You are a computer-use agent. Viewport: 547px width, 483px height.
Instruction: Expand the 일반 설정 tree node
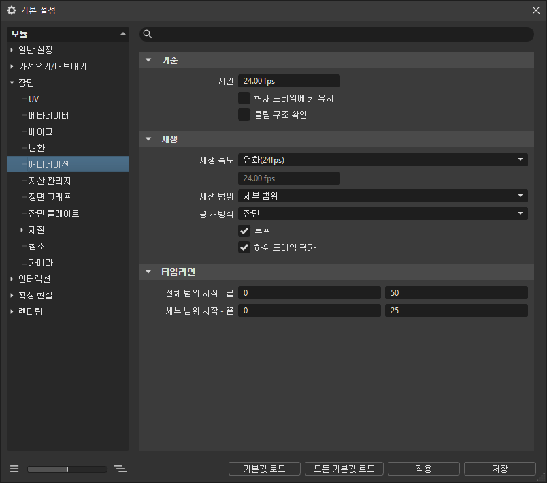coord(12,50)
